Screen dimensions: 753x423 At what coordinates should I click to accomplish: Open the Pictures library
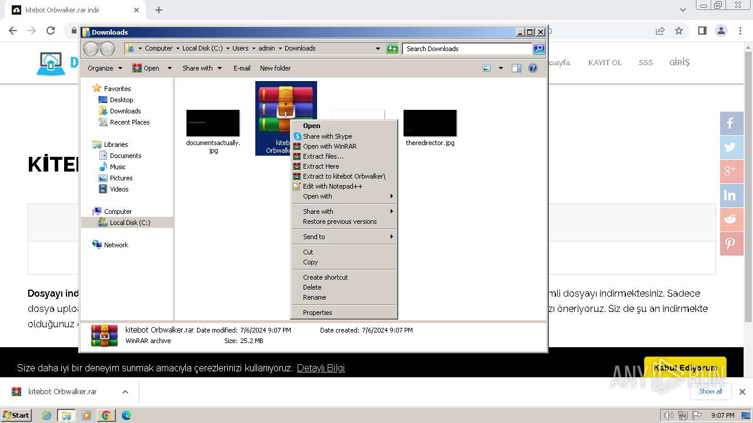coord(121,178)
